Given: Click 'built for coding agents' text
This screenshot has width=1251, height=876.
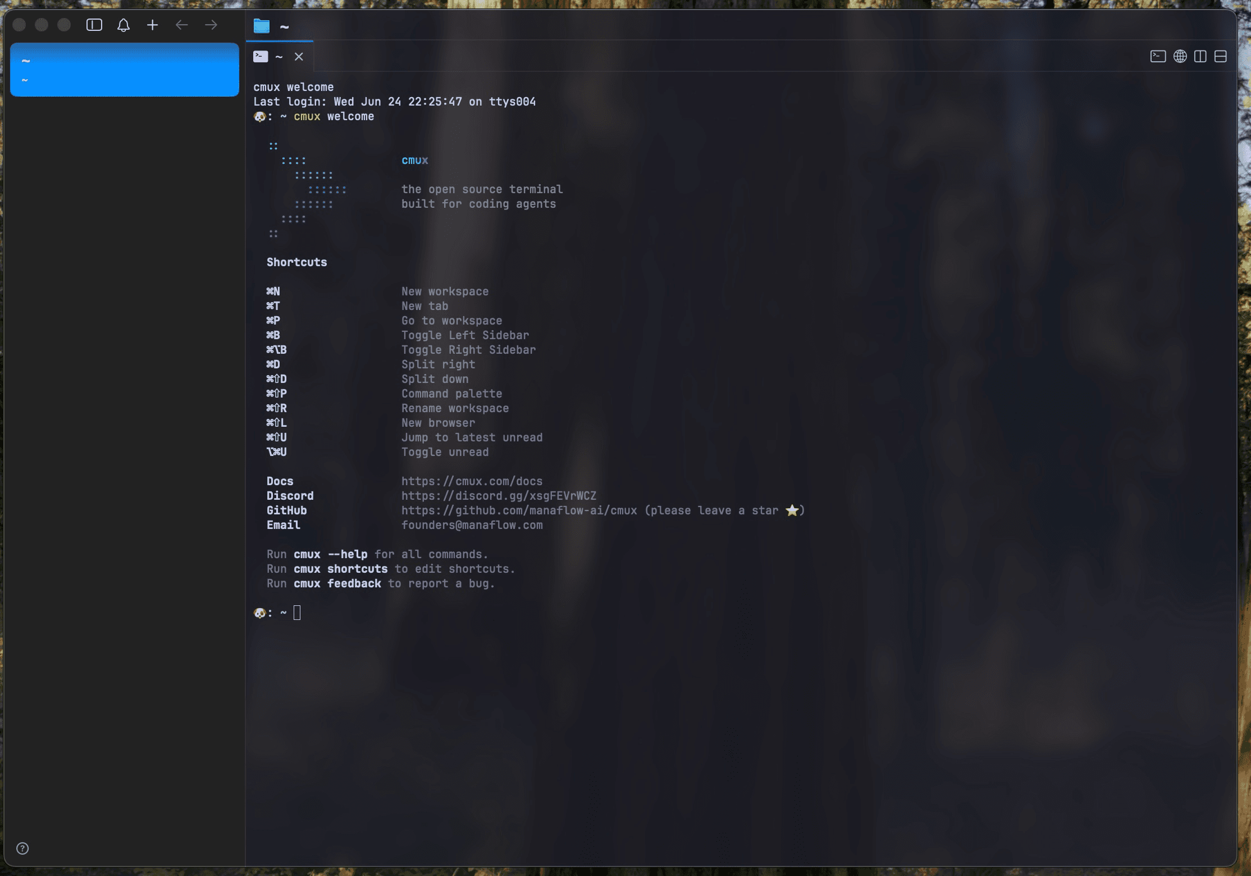Looking at the screenshot, I should 478,204.
